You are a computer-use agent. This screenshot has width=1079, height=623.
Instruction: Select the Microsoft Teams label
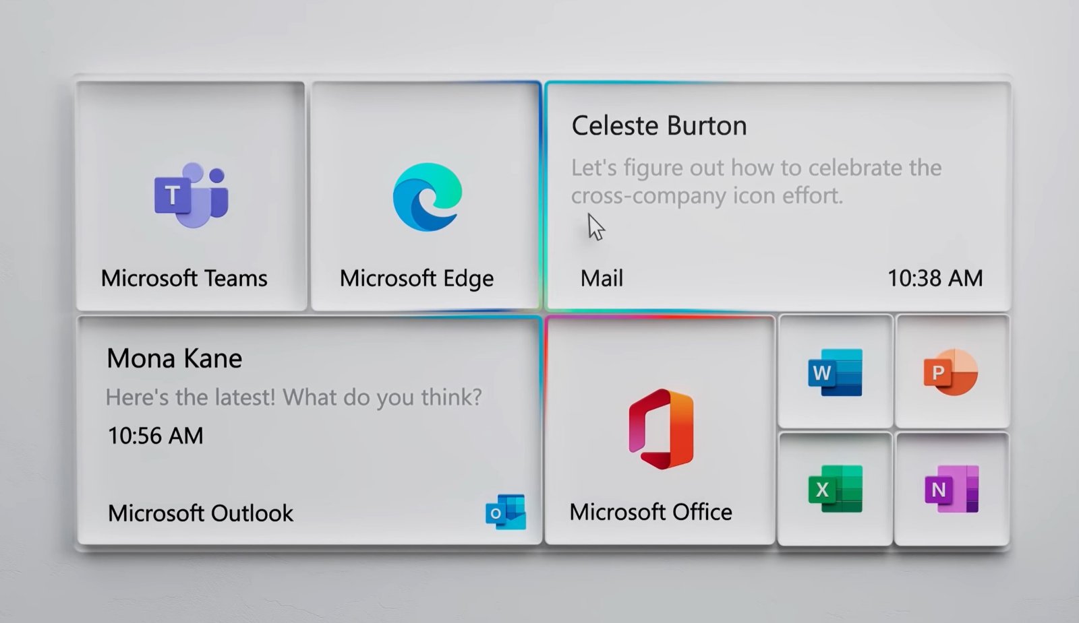coord(184,278)
